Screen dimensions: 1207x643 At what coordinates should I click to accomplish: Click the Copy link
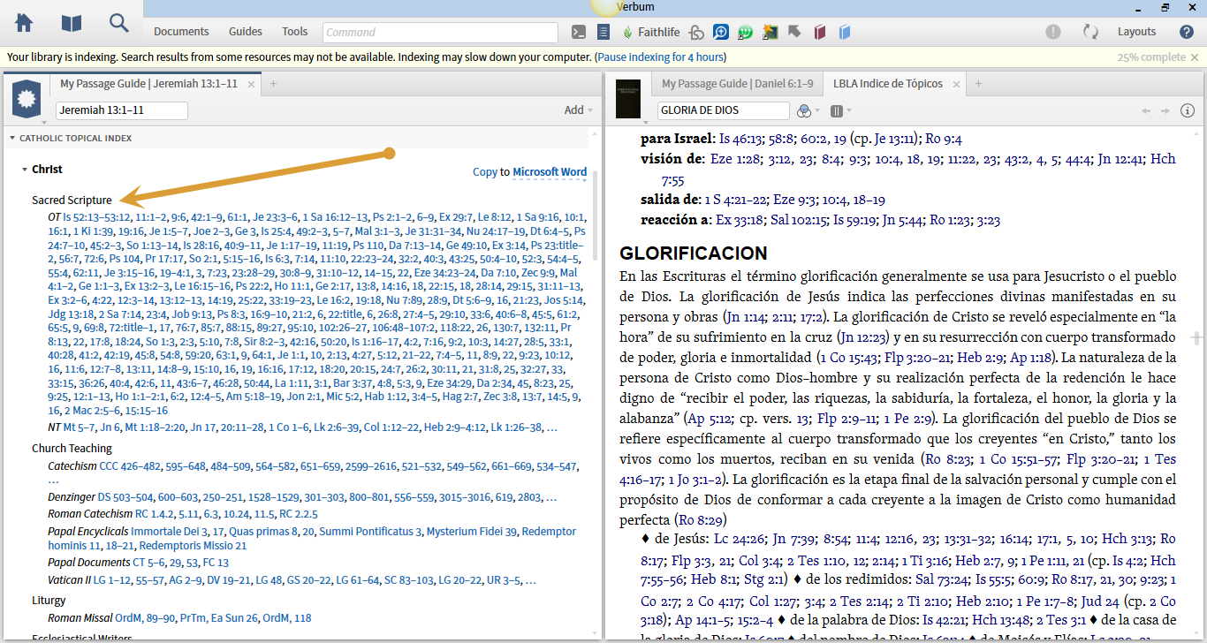[484, 172]
